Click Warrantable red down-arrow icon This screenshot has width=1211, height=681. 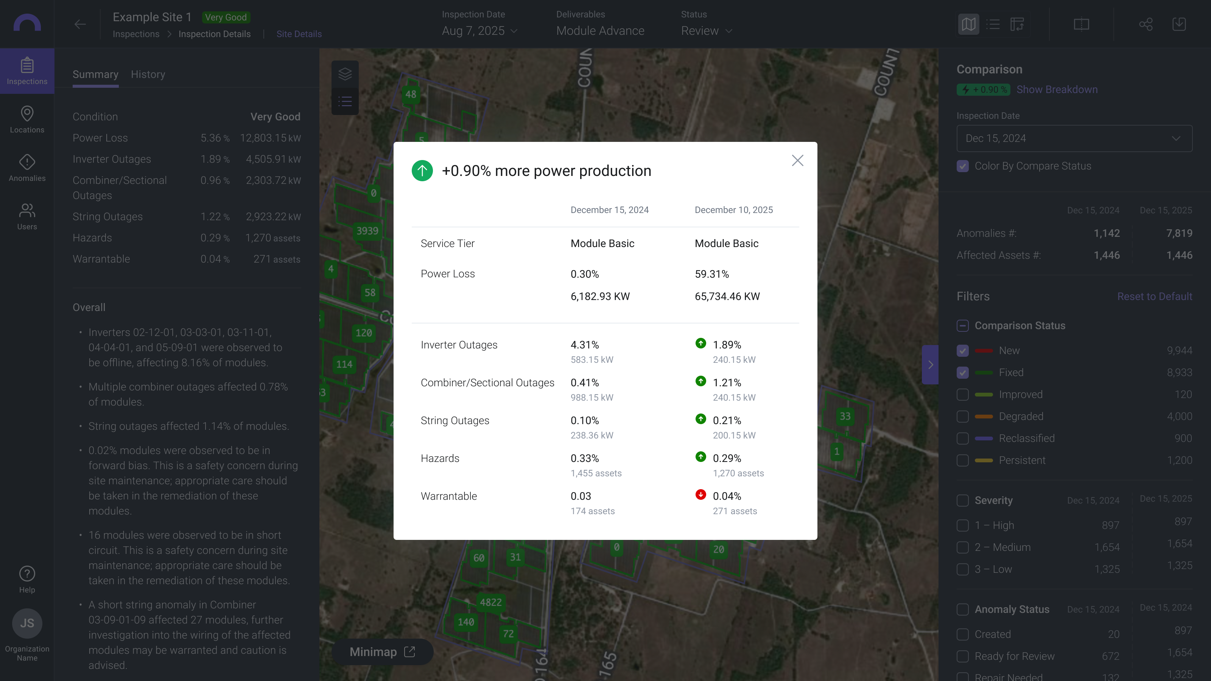(x=700, y=494)
